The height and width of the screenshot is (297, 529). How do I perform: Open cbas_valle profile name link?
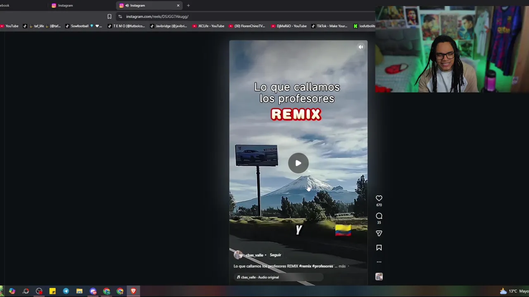click(255, 255)
